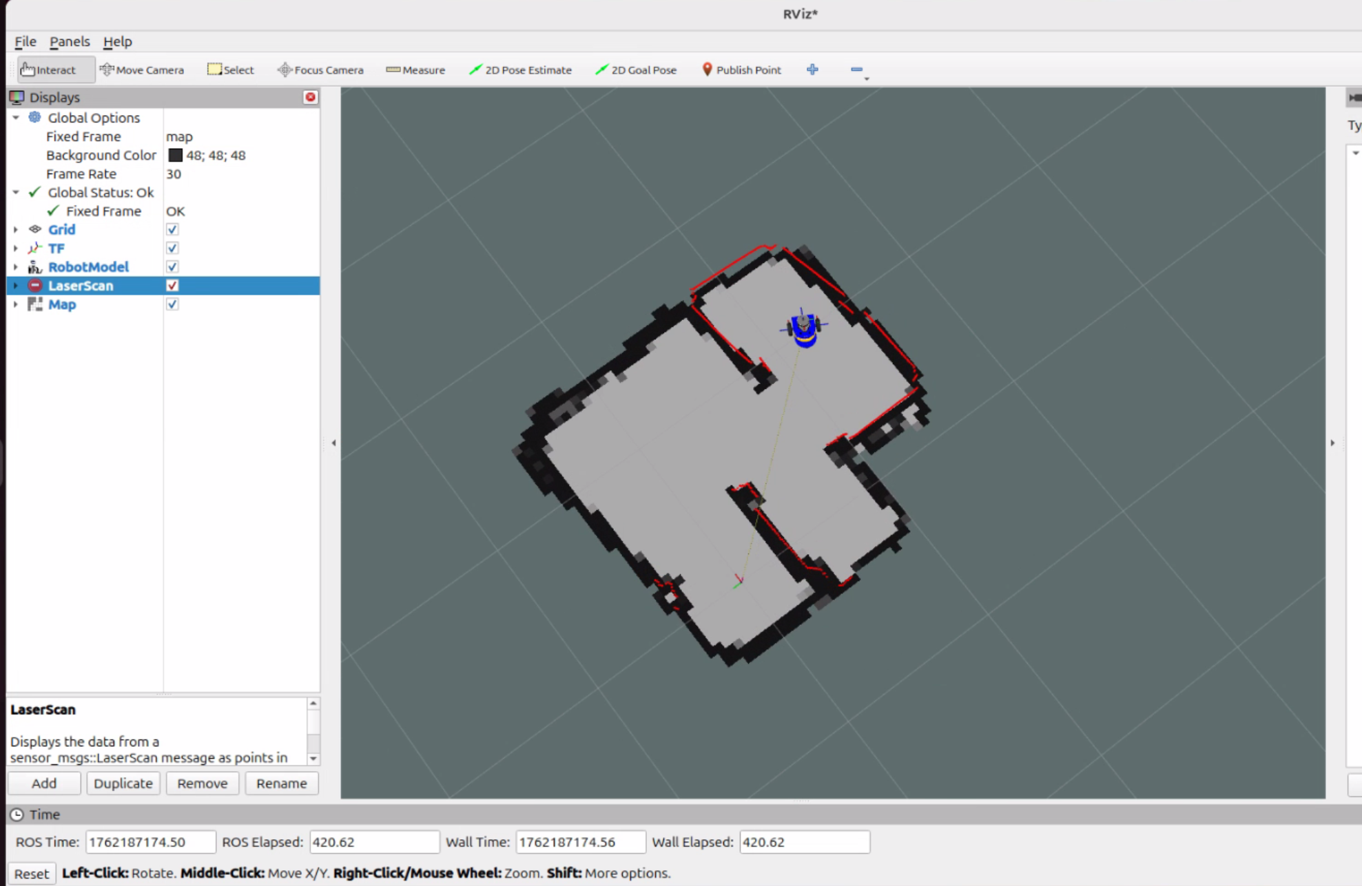Uncheck the RobotModel display checkbox
This screenshot has height=886, width=1362.
(172, 266)
